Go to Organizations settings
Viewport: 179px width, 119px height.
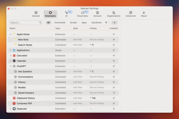(x=114, y=14)
